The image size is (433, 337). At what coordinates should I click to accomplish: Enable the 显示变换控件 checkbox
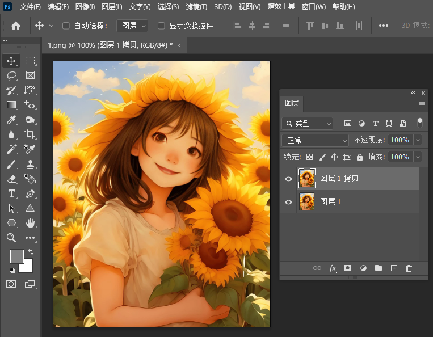click(161, 26)
